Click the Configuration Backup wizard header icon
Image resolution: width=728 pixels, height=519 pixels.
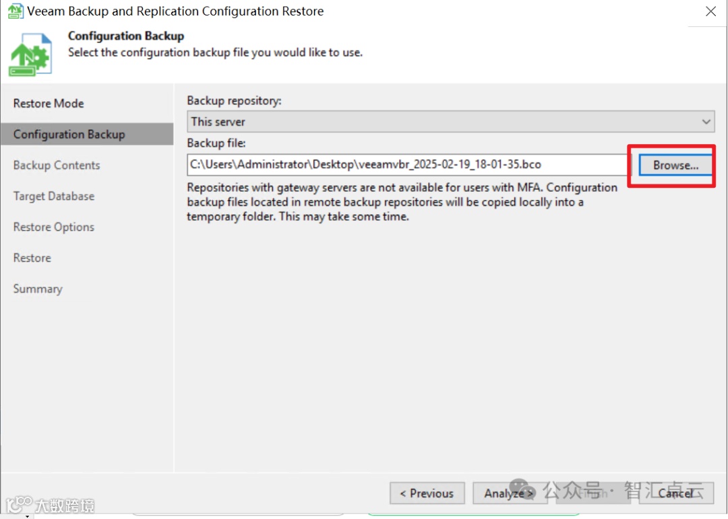[30, 55]
